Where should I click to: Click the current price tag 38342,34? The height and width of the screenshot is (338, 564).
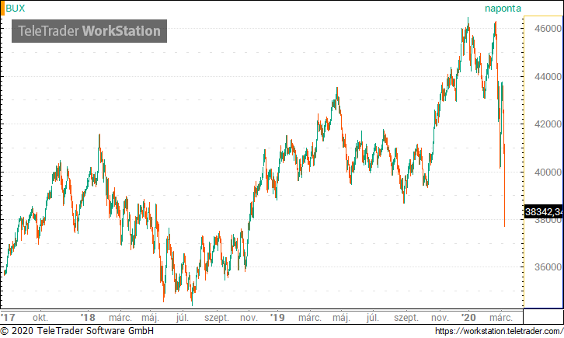point(543,211)
